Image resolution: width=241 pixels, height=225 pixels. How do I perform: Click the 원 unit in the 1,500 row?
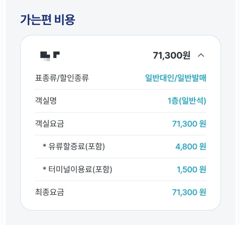(x=202, y=169)
